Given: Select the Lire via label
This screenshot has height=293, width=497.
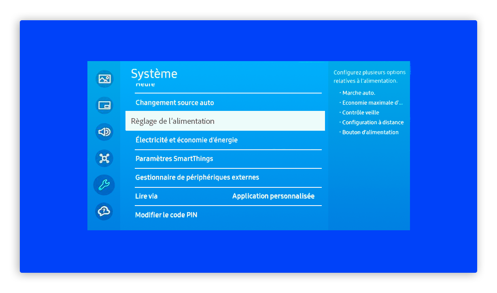Looking at the screenshot, I should tap(146, 196).
